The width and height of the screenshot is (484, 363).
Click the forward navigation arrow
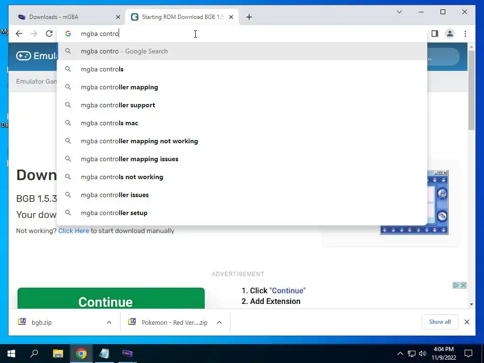tap(34, 34)
